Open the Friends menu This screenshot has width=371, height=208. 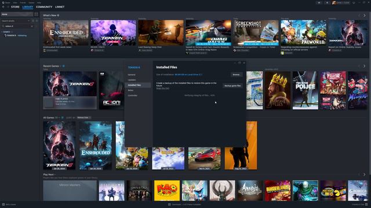[x=23, y=2]
